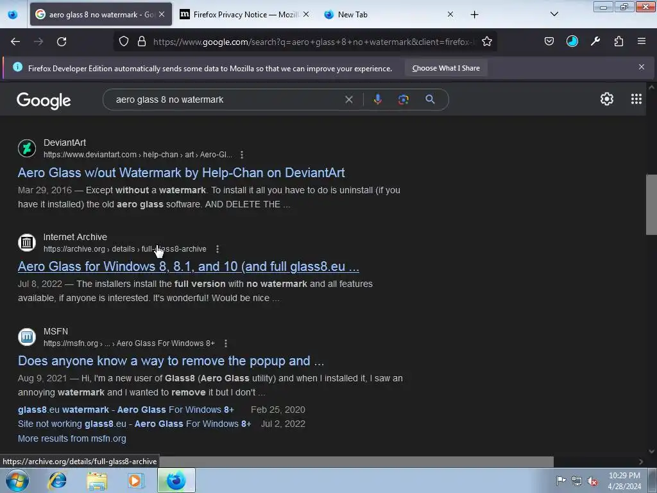Viewport: 657px width, 493px height.
Task: Close the aero glass search tab
Action: pos(162,14)
